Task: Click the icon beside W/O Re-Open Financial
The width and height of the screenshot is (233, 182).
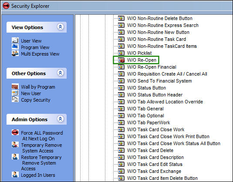Action: pos(121,67)
